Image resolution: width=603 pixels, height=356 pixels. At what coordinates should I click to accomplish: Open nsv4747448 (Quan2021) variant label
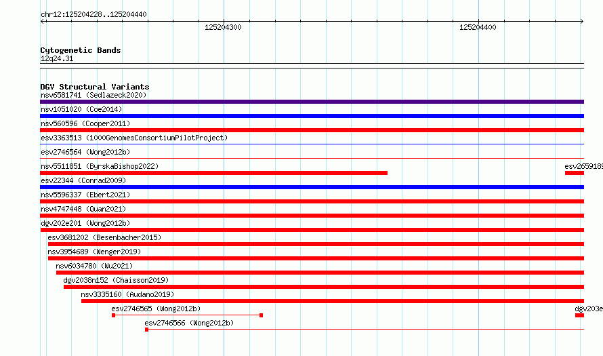(x=83, y=209)
